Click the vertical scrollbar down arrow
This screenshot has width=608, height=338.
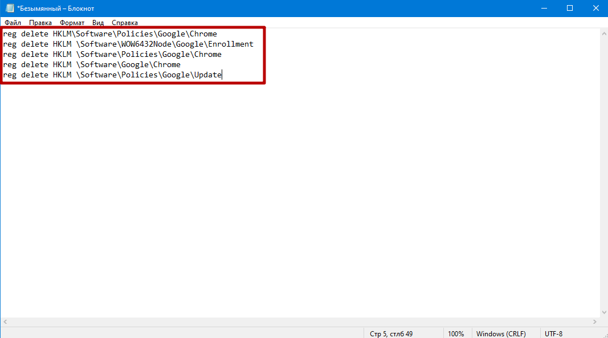(x=603, y=312)
